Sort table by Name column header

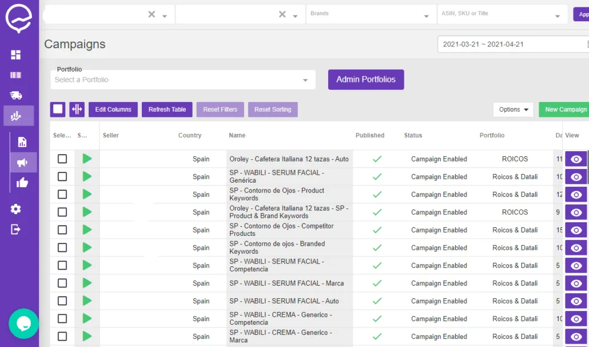pos(237,135)
